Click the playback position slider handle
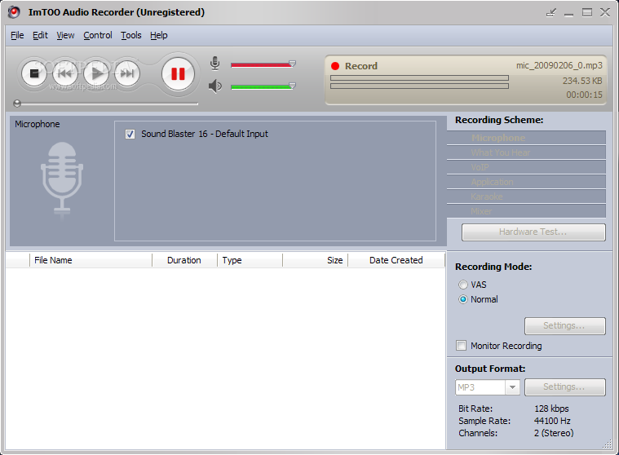Image resolution: width=619 pixels, height=455 pixels. pyautogui.click(x=17, y=104)
